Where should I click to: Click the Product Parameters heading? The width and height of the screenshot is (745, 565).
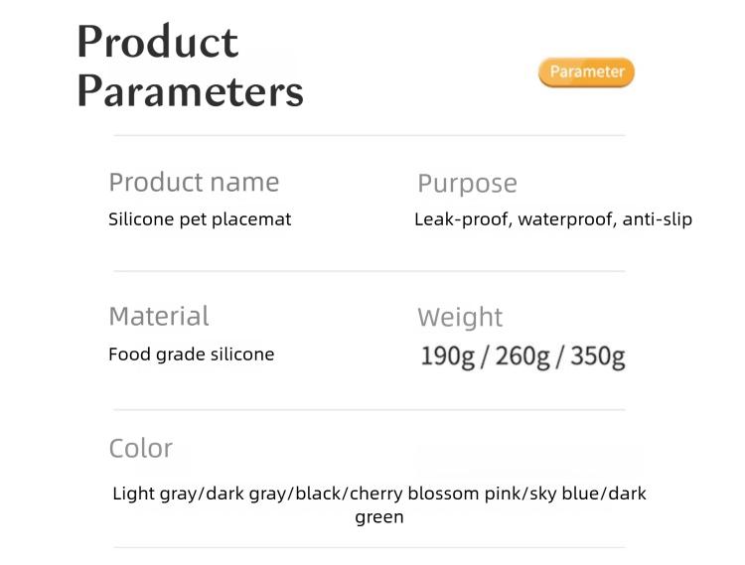(x=190, y=66)
